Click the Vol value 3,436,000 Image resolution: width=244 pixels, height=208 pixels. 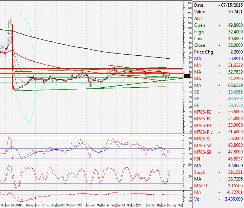(x=231, y=199)
